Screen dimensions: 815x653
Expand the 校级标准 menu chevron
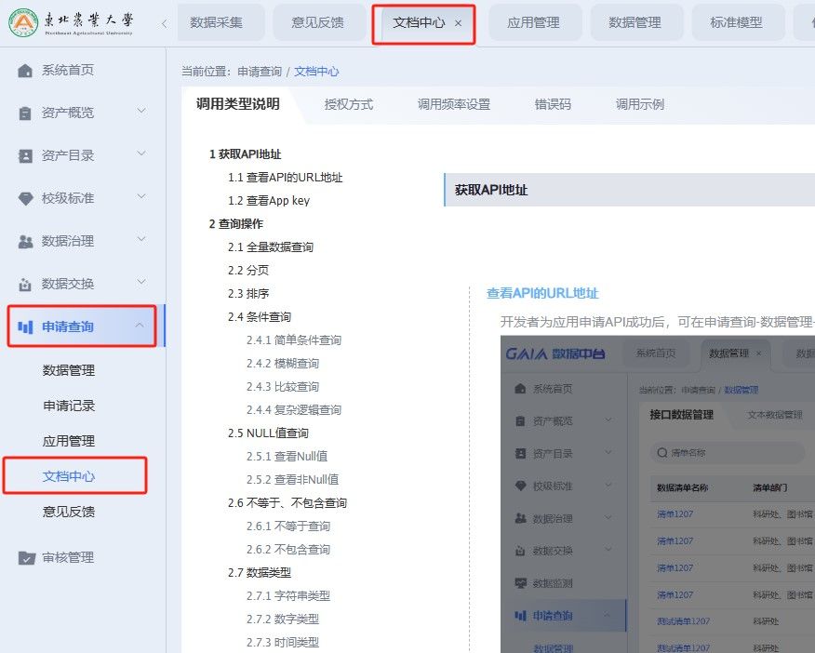click(141, 198)
